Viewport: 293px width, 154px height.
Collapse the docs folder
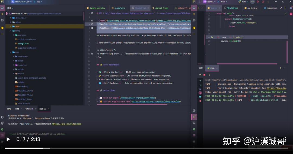pos(11,52)
